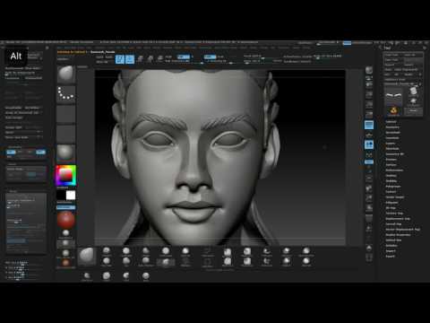Click the Rotate view icon on right shelf
Screen dimensions: 430x323
[x=369, y=208]
